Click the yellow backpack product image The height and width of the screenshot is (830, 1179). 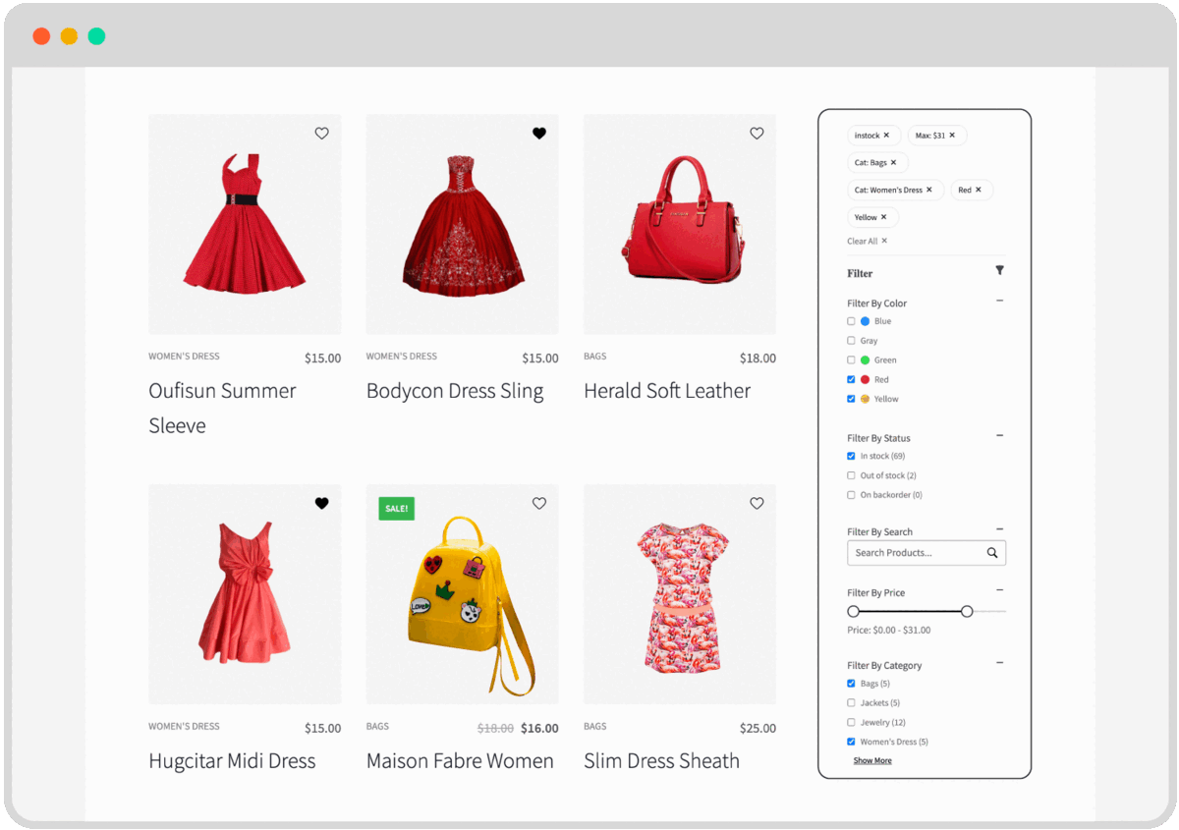(x=463, y=593)
